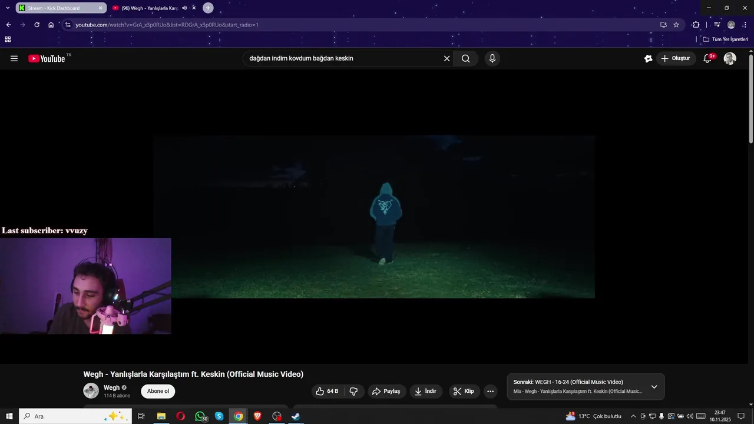Screen dimensions: 754x424
Task: Open the YouTube Premium star icon
Action: (649, 58)
